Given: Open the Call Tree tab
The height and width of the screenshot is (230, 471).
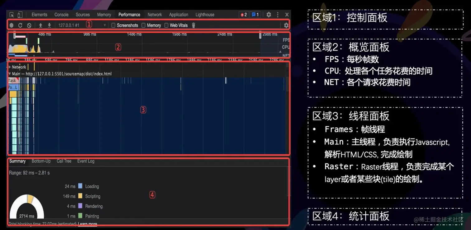Looking at the screenshot, I should point(64,161).
